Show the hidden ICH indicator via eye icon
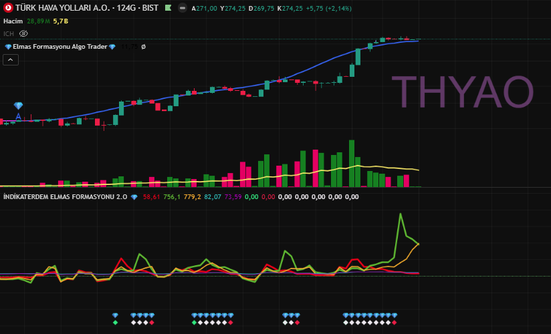The height and width of the screenshot is (334, 551). pos(23,33)
